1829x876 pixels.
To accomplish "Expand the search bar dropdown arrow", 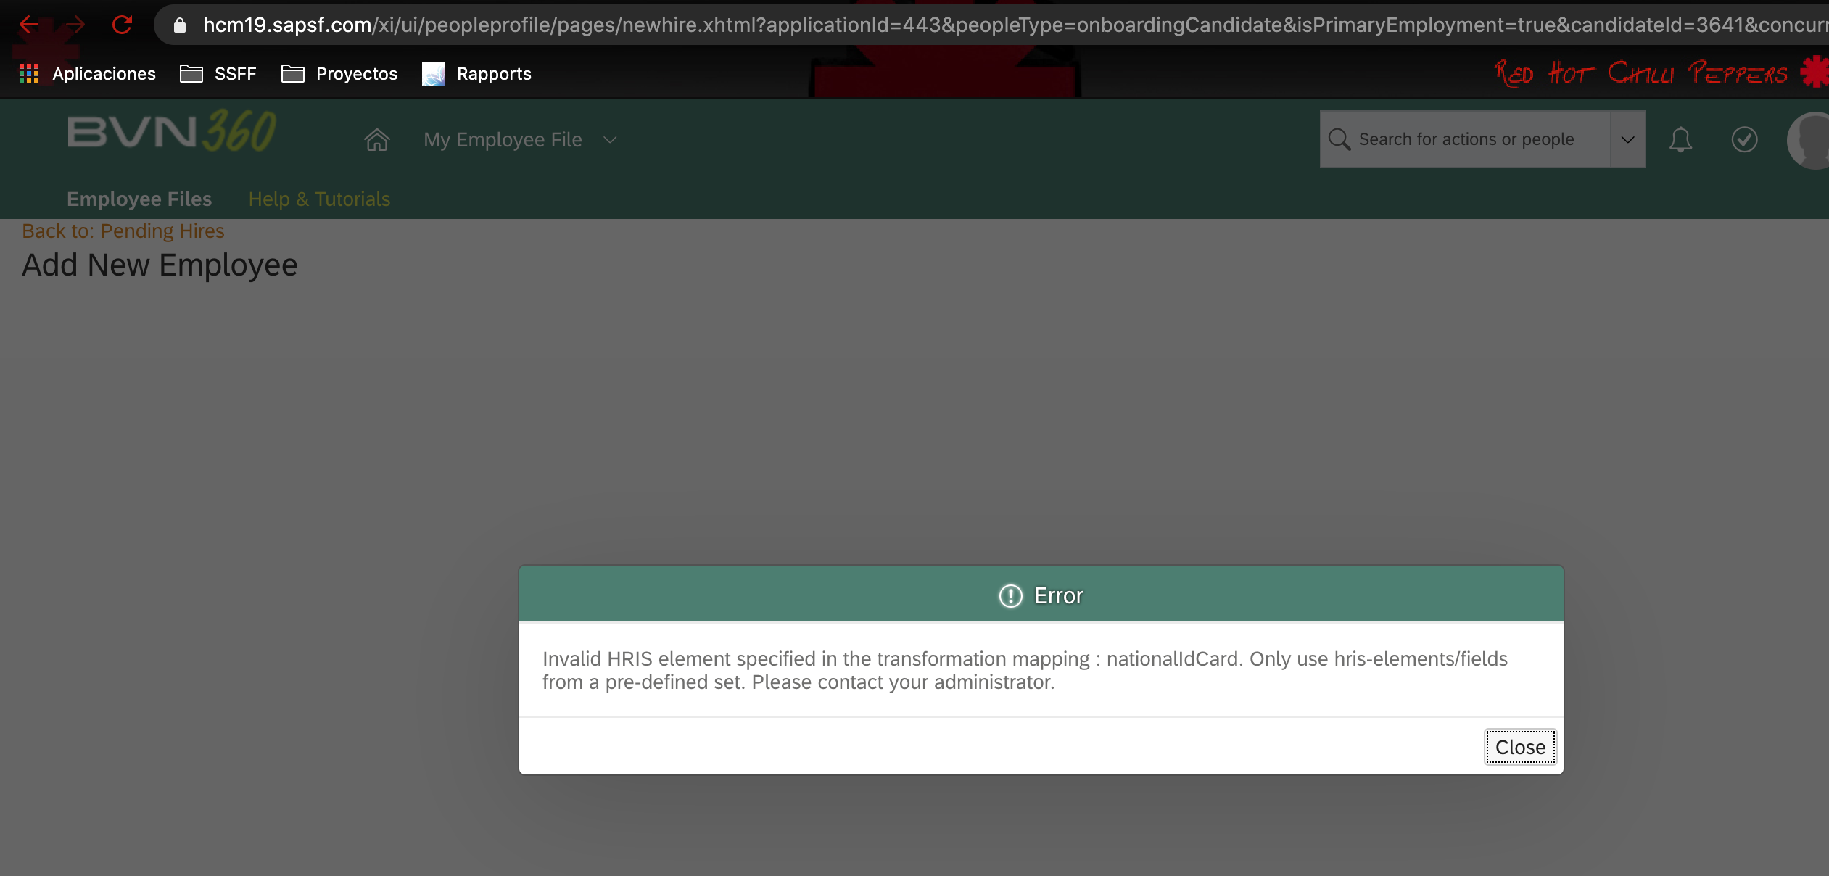I will tap(1628, 138).
